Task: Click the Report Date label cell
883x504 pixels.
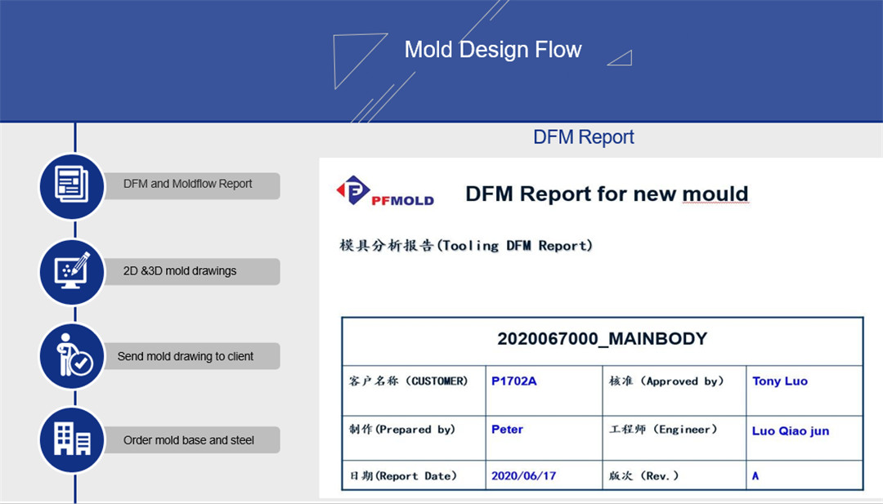Action: [x=414, y=475]
